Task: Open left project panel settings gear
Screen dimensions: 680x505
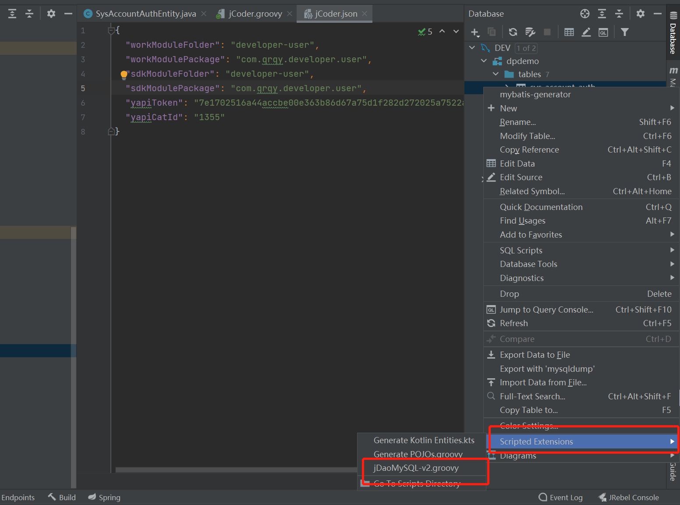Action: point(51,14)
